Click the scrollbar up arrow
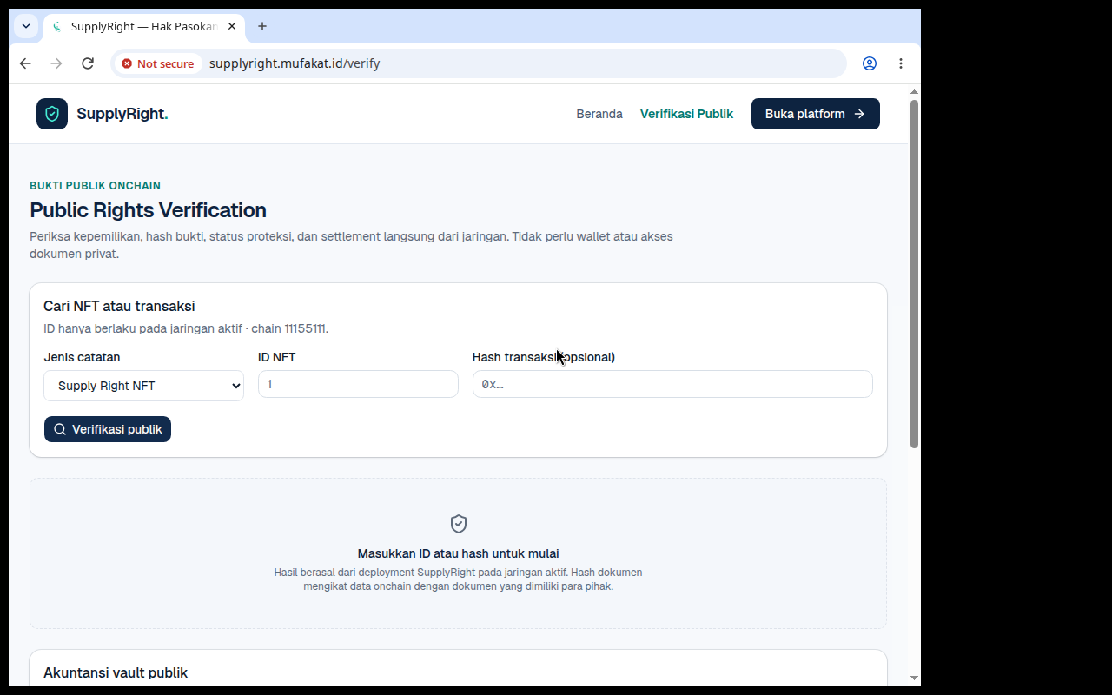Screen dimensions: 1112x695 914,91
